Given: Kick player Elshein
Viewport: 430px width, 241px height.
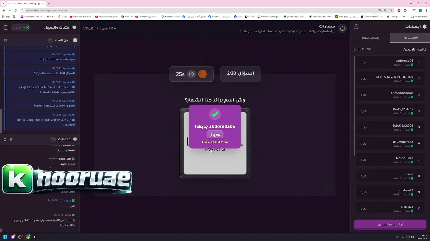Looking at the screenshot, I should click(x=363, y=176).
